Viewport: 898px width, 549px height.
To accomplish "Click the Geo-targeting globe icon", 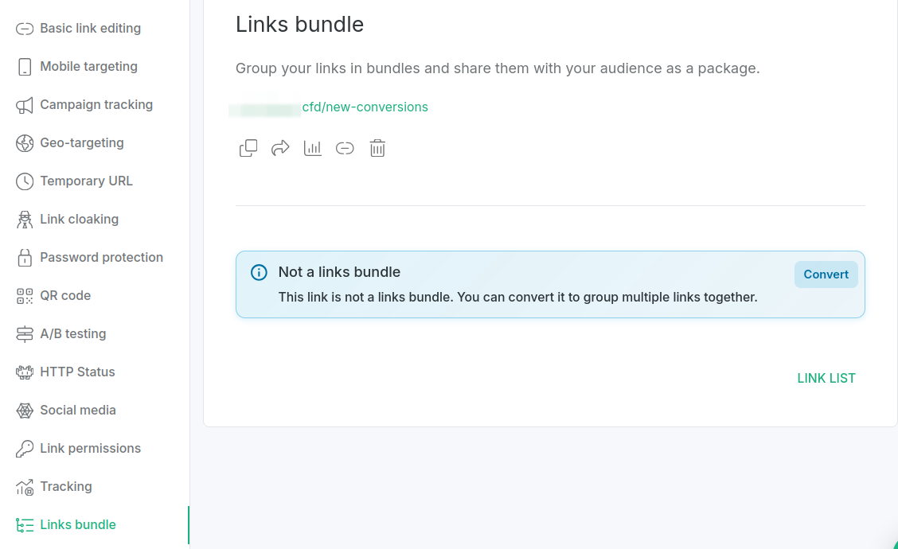I will pyautogui.click(x=25, y=143).
